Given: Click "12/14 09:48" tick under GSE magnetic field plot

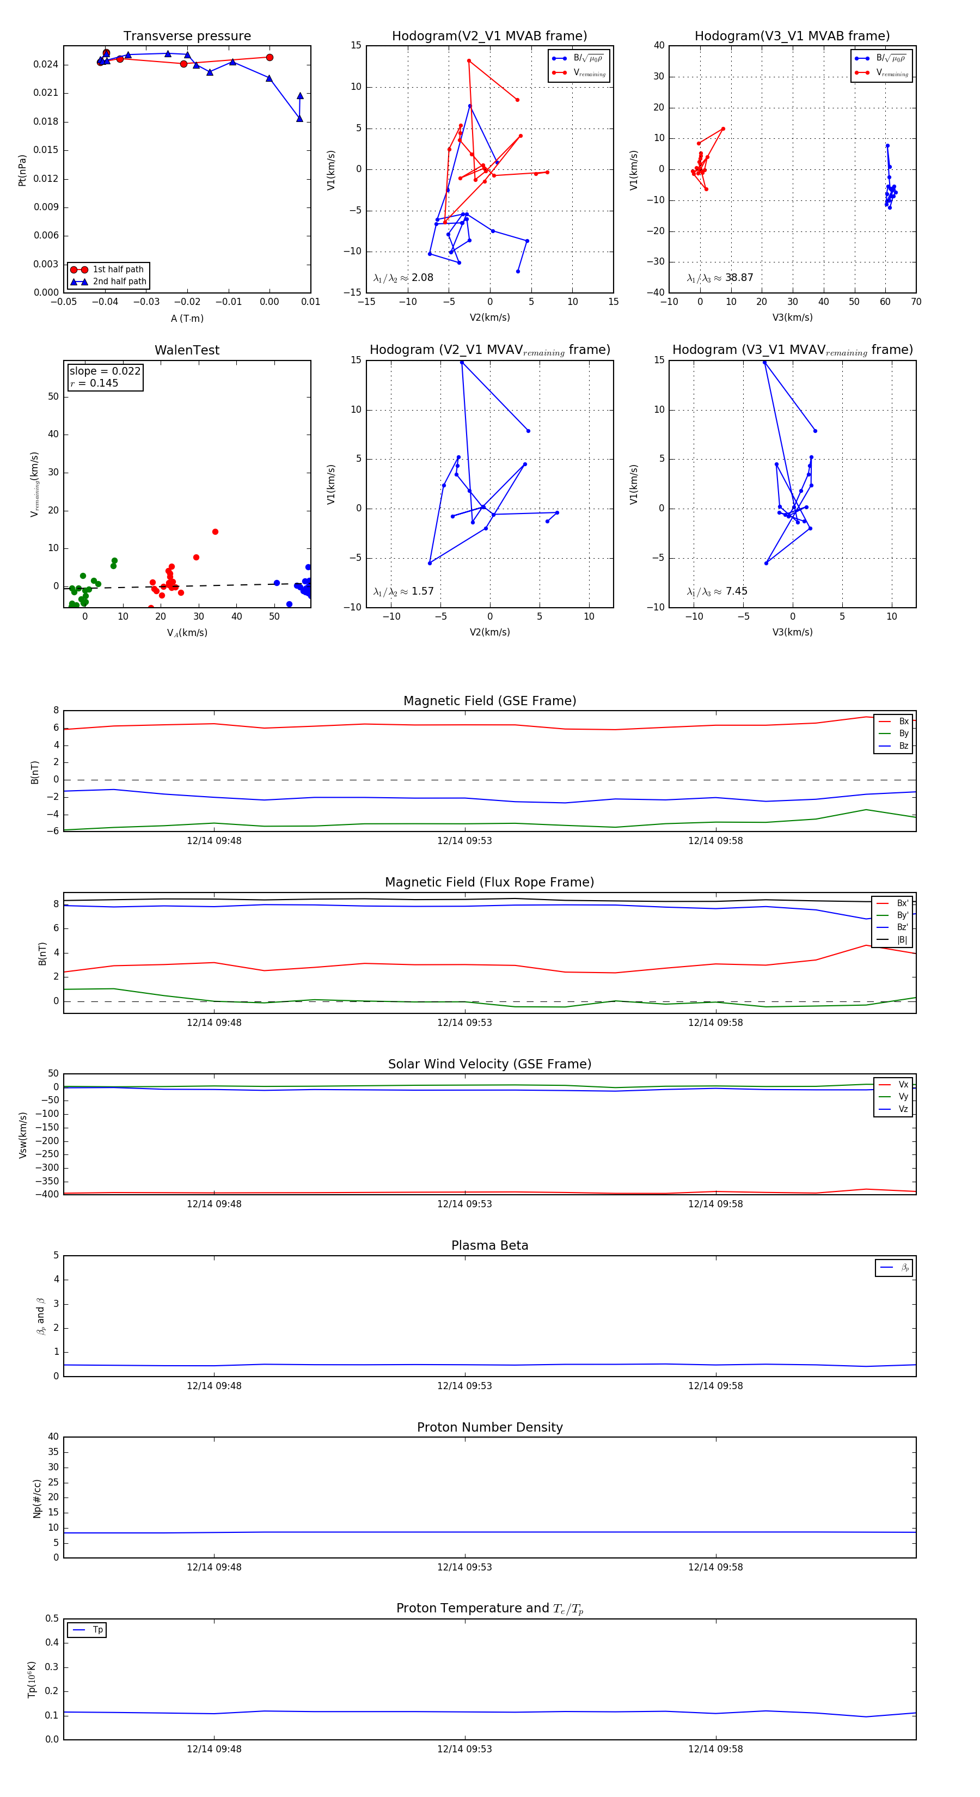Looking at the screenshot, I should [214, 841].
